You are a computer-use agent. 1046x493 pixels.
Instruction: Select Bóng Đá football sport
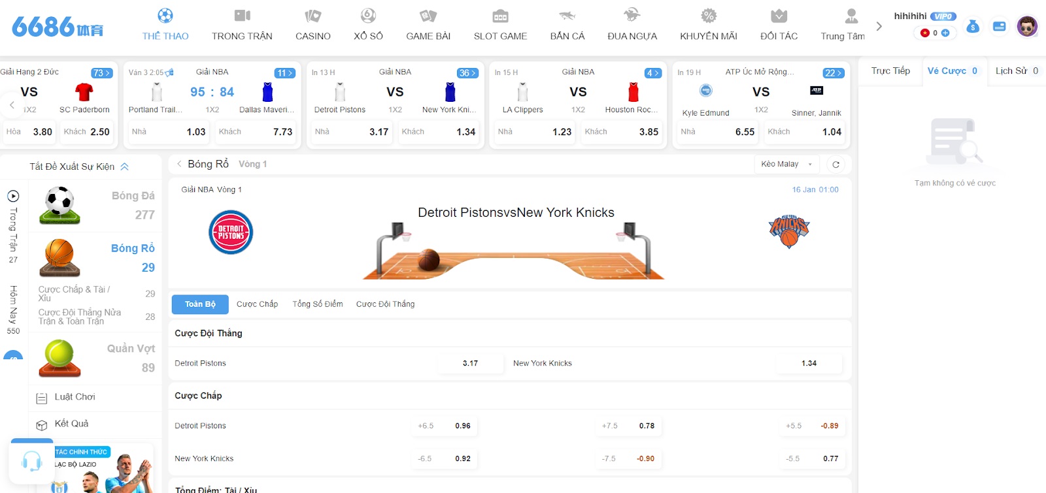click(x=95, y=205)
